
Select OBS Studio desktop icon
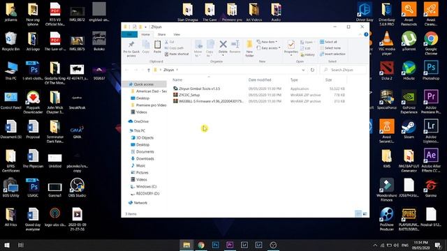(x=77, y=188)
